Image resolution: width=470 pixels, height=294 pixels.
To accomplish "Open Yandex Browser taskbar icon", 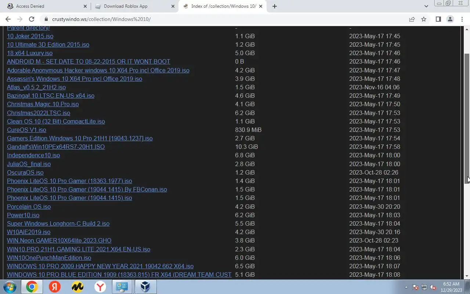I will [100, 287].
